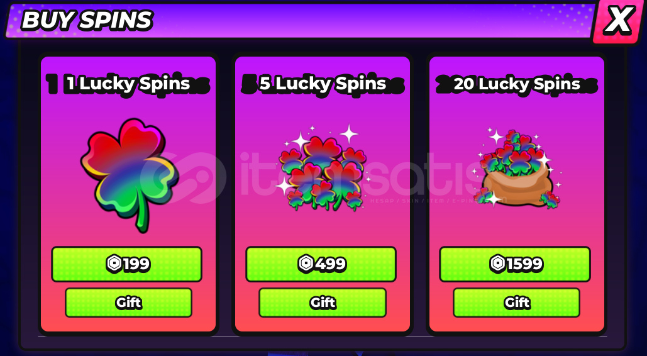This screenshot has width=647, height=356.
Task: Gift the 1 Lucky Spins pack
Action: click(128, 303)
